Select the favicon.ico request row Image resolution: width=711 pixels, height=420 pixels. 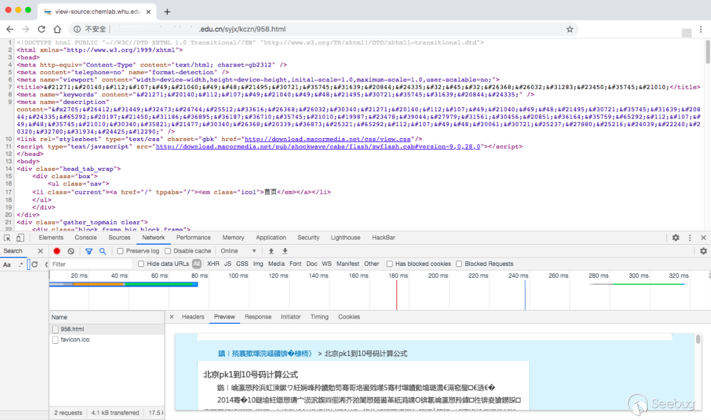tap(107, 340)
